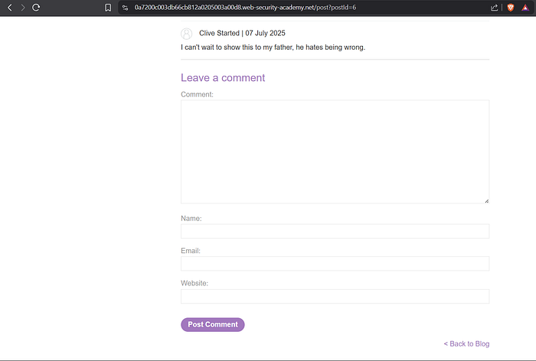Click the "Leave a comment" heading

coord(223,77)
